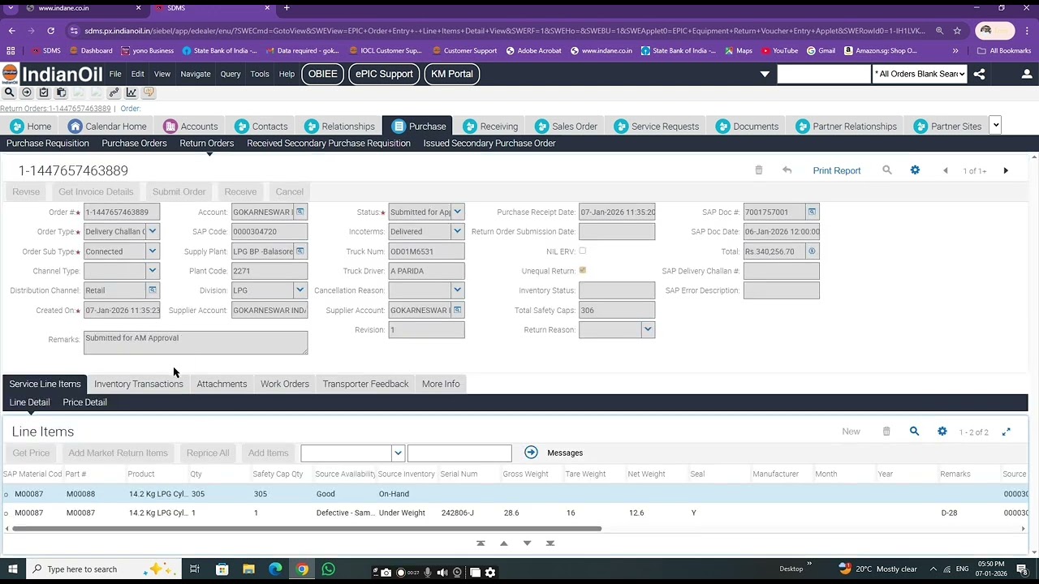The image size is (1039, 584).
Task: Jump to the last record set arrow
Action: [550, 543]
